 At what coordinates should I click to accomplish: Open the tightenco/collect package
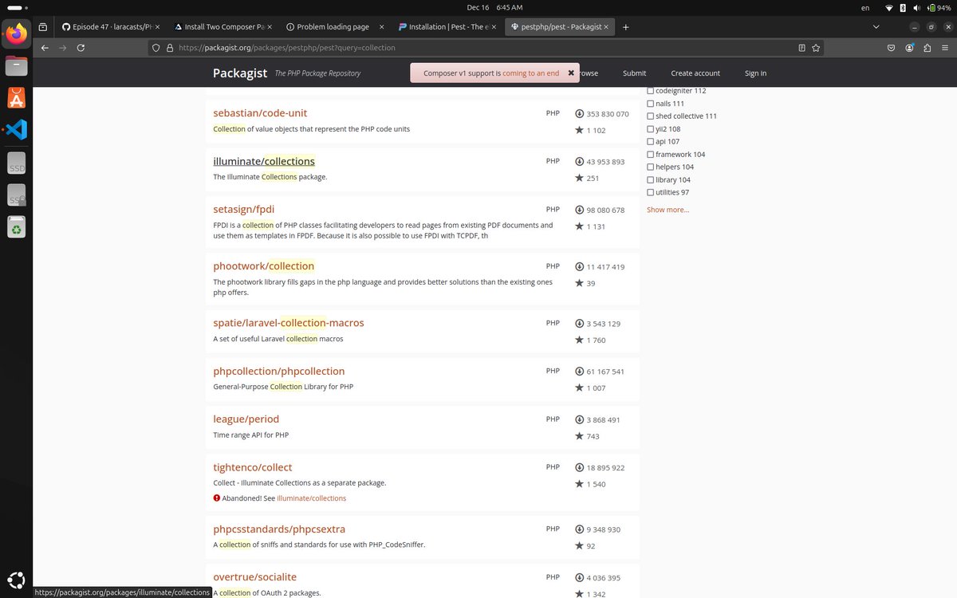pyautogui.click(x=253, y=467)
